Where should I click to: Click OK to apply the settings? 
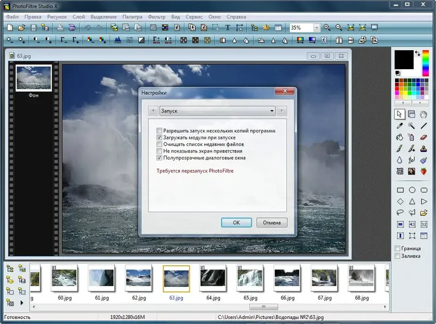[237, 222]
